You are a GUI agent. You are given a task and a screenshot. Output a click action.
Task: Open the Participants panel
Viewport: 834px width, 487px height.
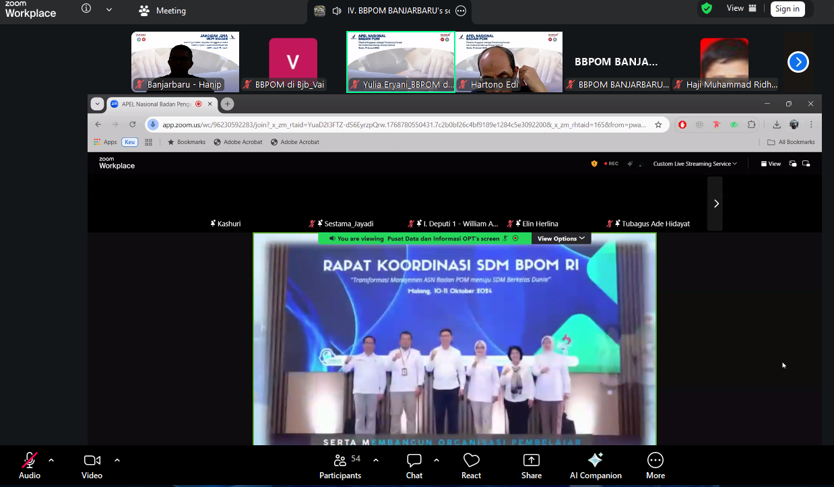(x=340, y=465)
